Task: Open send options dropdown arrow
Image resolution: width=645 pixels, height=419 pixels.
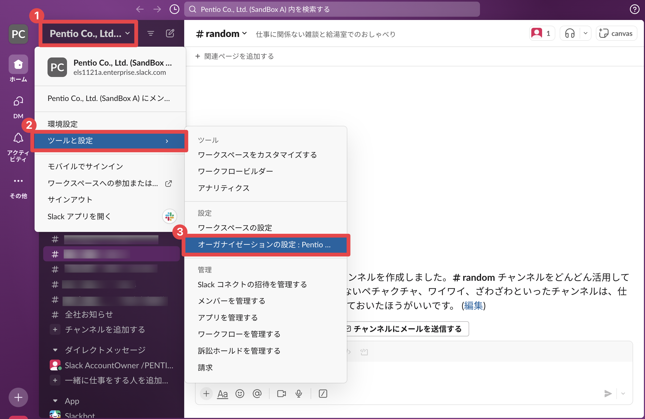Action: point(623,394)
